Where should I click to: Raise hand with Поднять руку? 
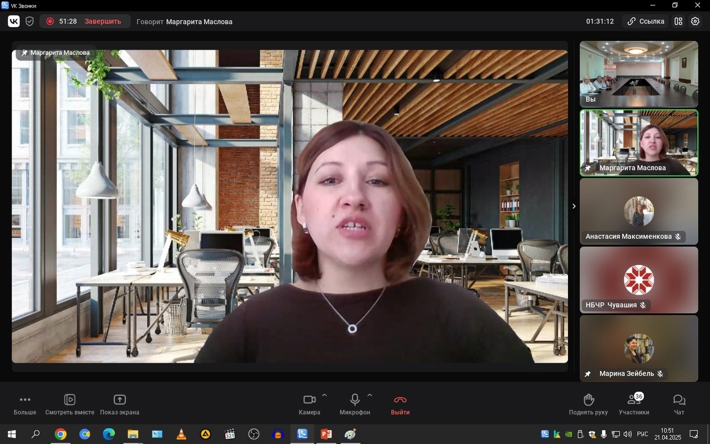pos(589,405)
